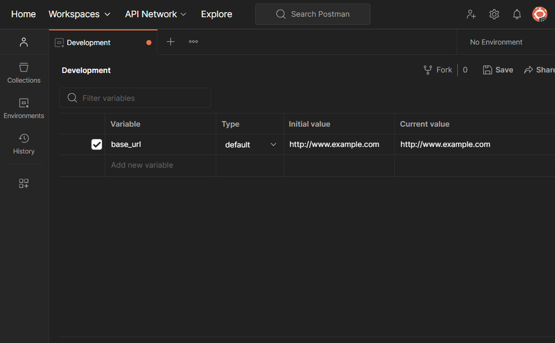
Task: Open Collections in the sidebar
Action: pos(24,73)
